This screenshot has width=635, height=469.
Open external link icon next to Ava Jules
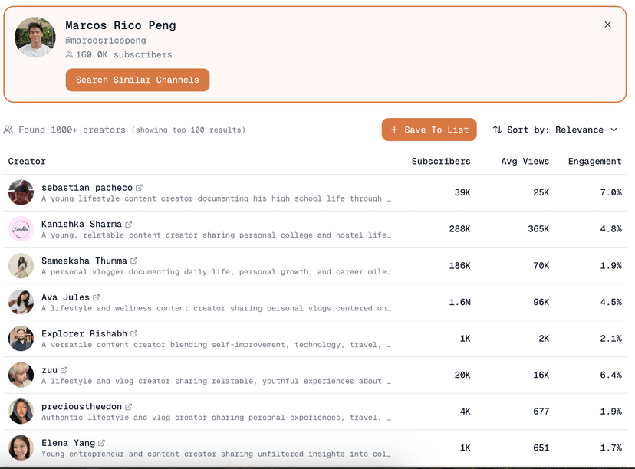[x=97, y=297]
